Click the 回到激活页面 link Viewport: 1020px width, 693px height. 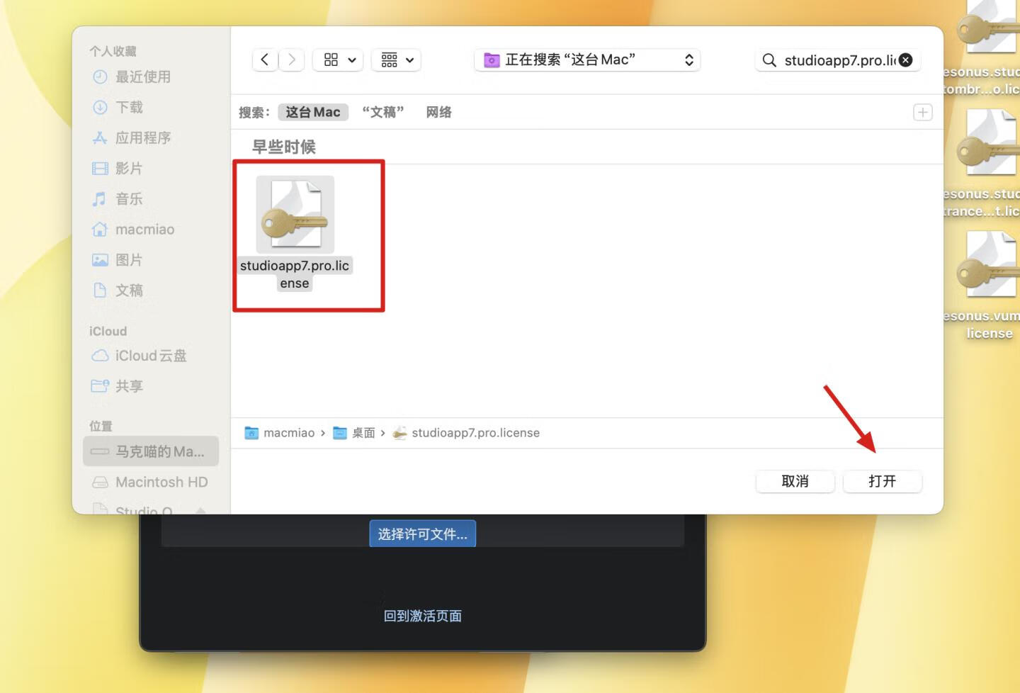422,616
